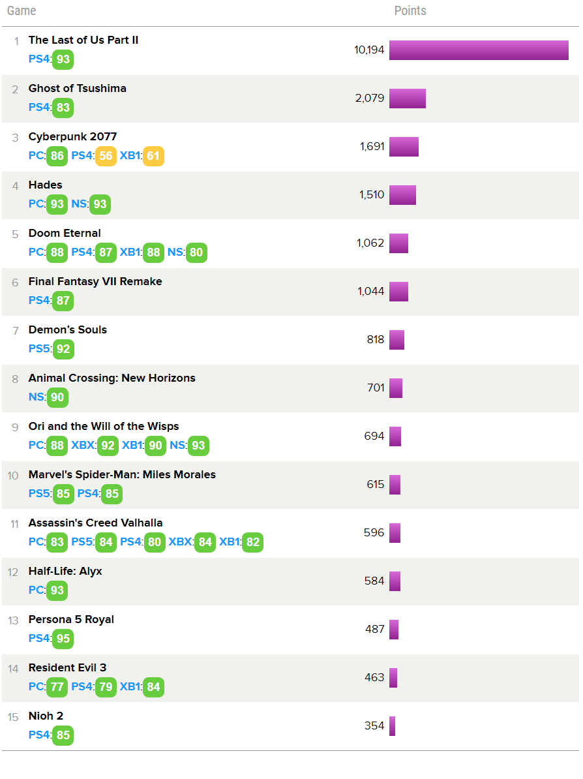
Task: Click Assassin's Creed Valhalla XB1 score 82
Action: tap(252, 542)
